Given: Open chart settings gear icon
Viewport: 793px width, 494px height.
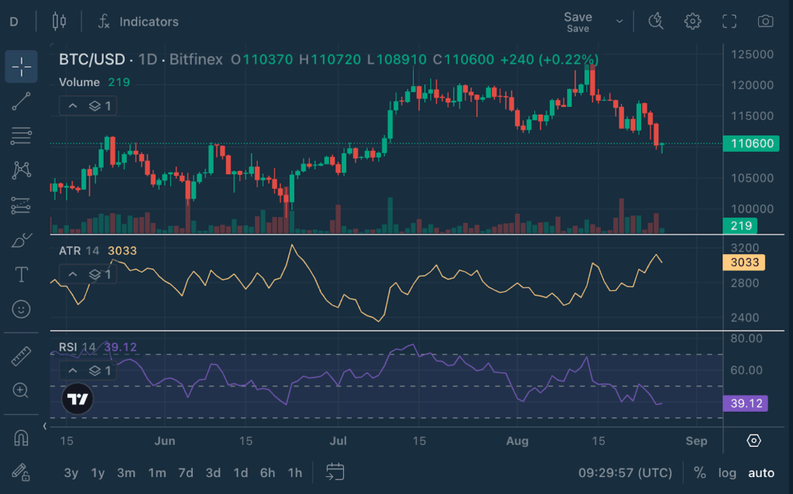Looking at the screenshot, I should pos(692,21).
